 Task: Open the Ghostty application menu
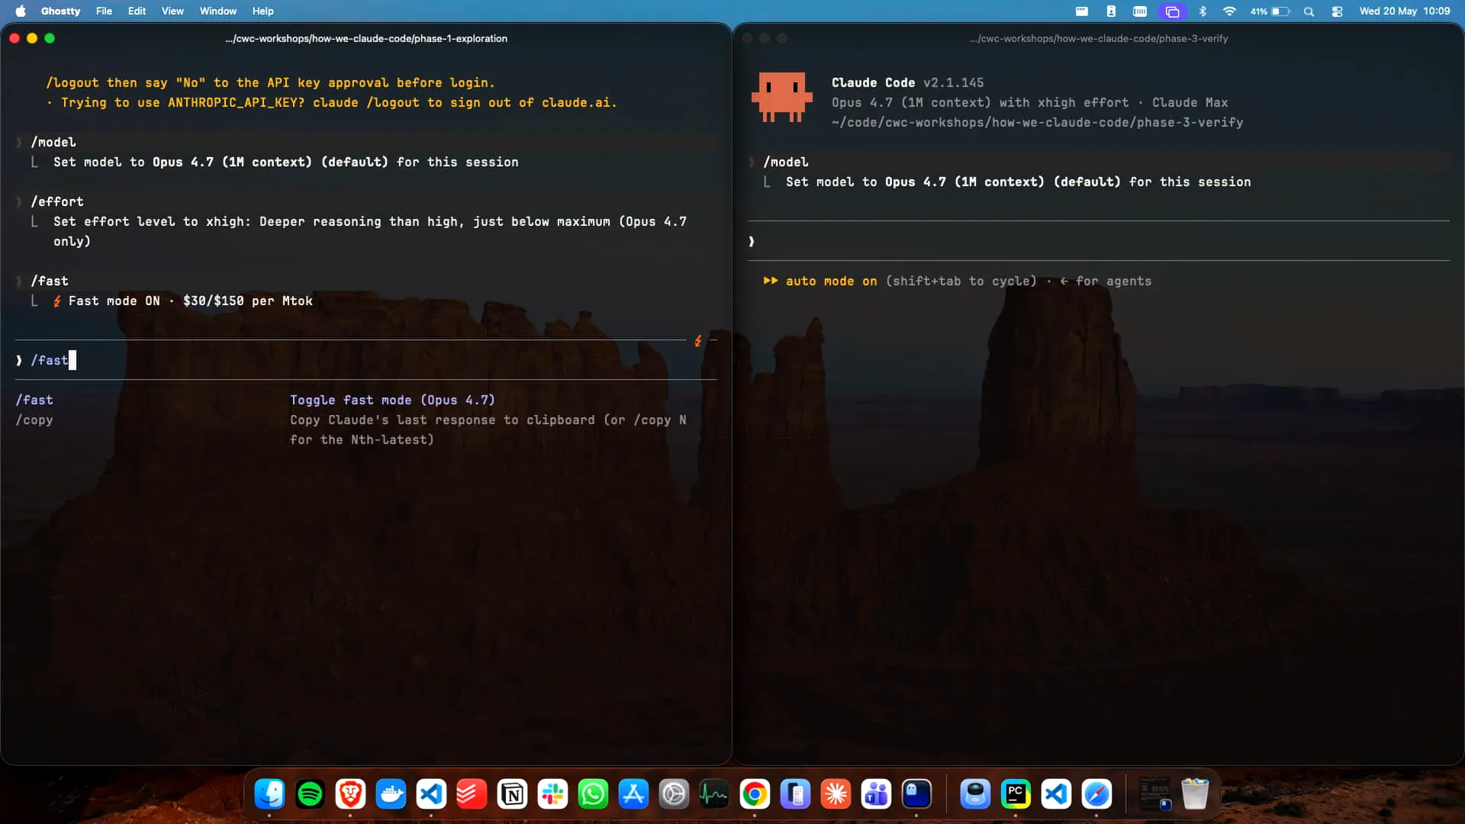[x=60, y=11]
